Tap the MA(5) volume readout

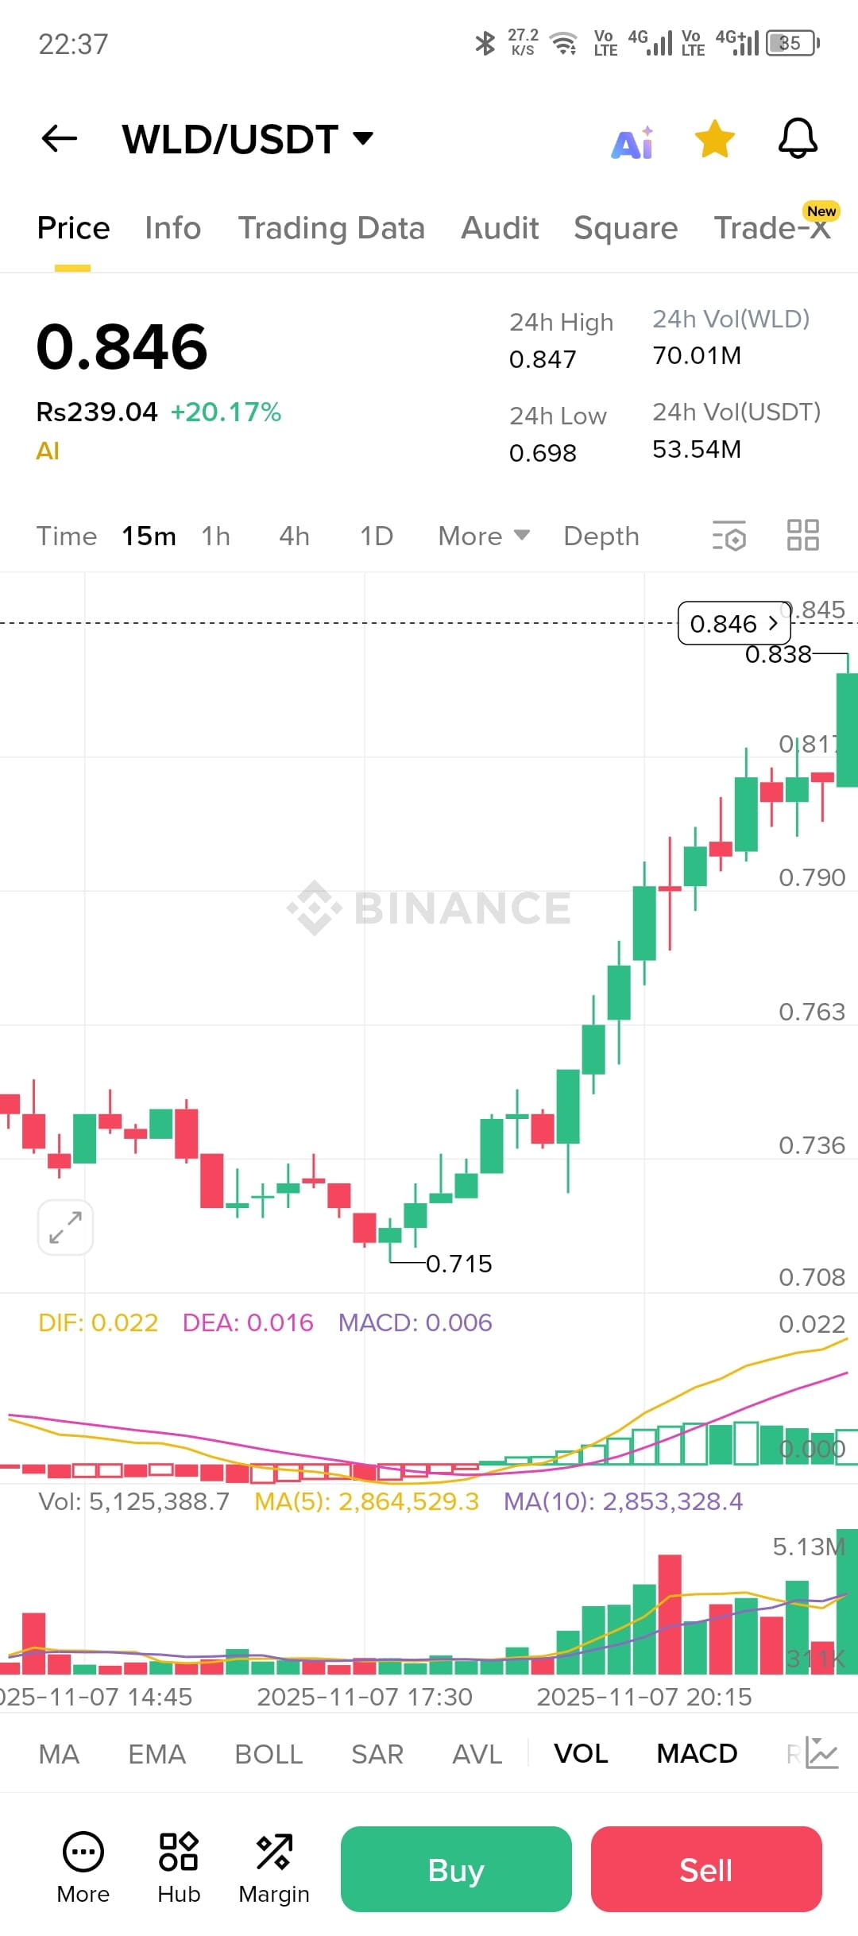[367, 1501]
